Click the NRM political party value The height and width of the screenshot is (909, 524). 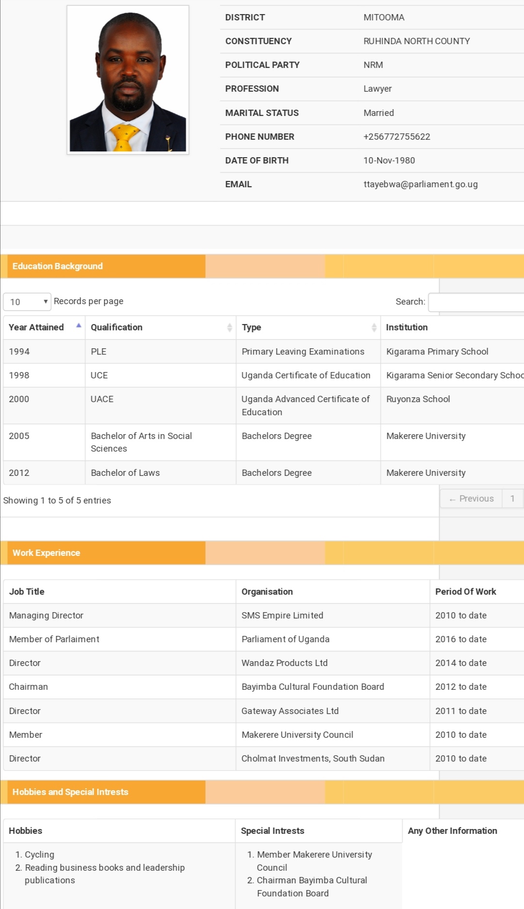(373, 65)
